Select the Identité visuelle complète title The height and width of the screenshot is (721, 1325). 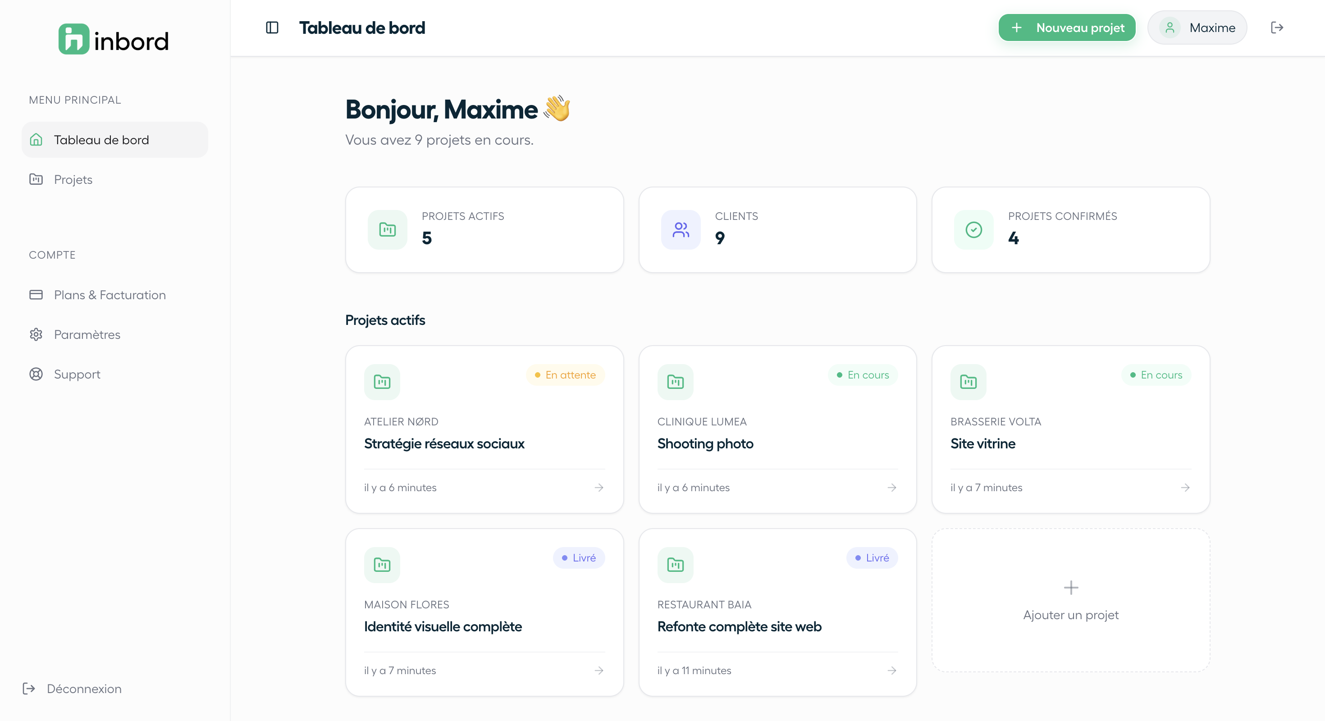(x=443, y=627)
